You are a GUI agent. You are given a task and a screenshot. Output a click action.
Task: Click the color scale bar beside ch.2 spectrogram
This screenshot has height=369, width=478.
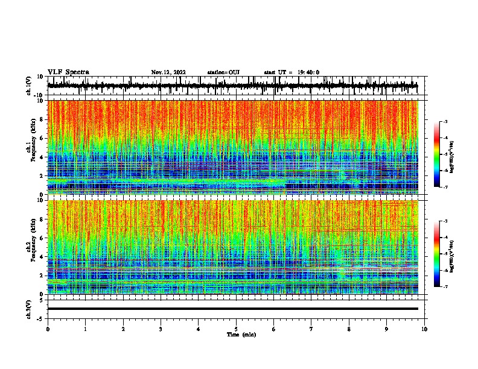pyautogui.click(x=437, y=254)
